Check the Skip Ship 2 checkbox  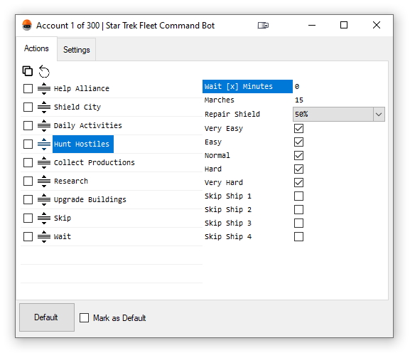click(x=298, y=210)
